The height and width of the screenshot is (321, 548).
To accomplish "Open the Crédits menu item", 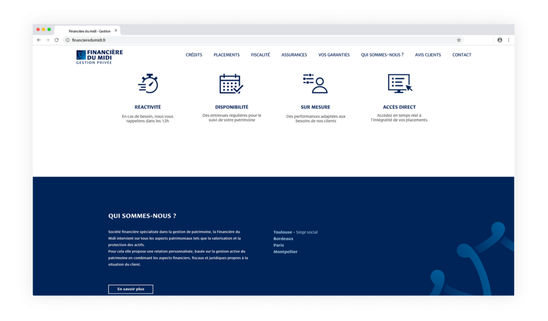I will 194,55.
